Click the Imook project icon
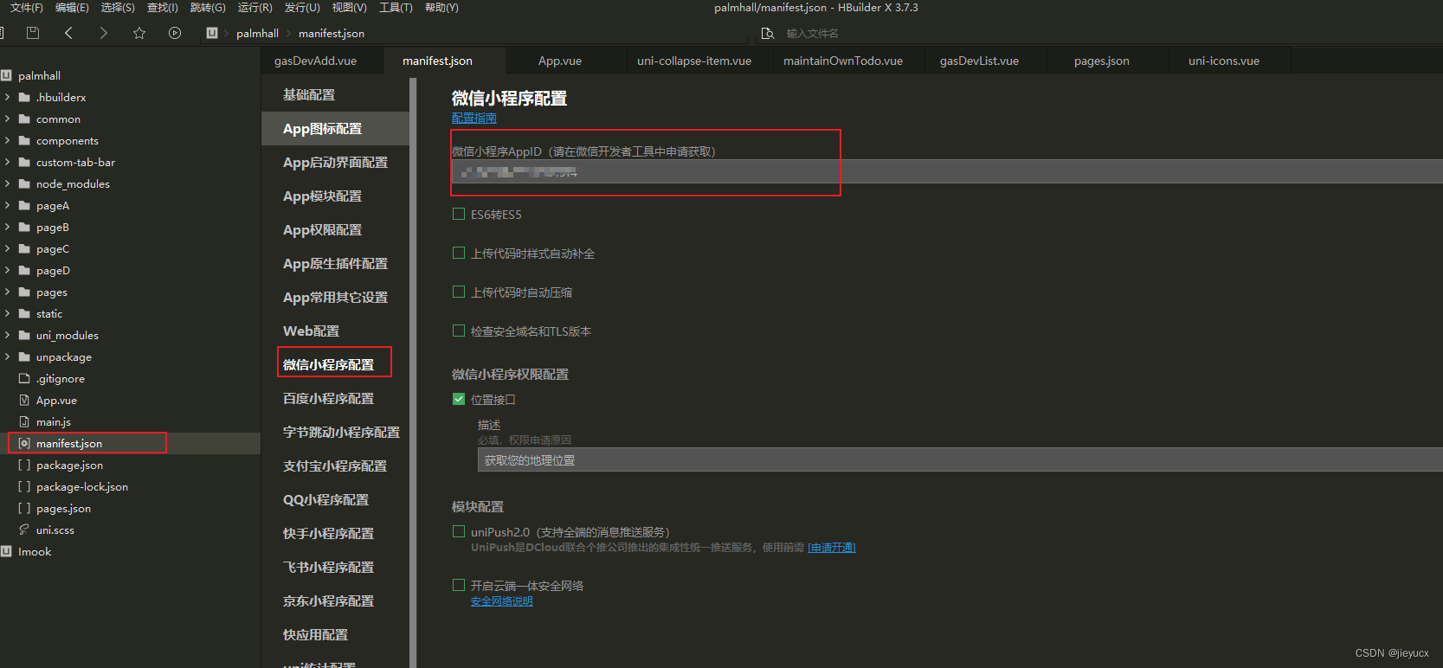This screenshot has height=668, width=1443. click(x=6, y=551)
